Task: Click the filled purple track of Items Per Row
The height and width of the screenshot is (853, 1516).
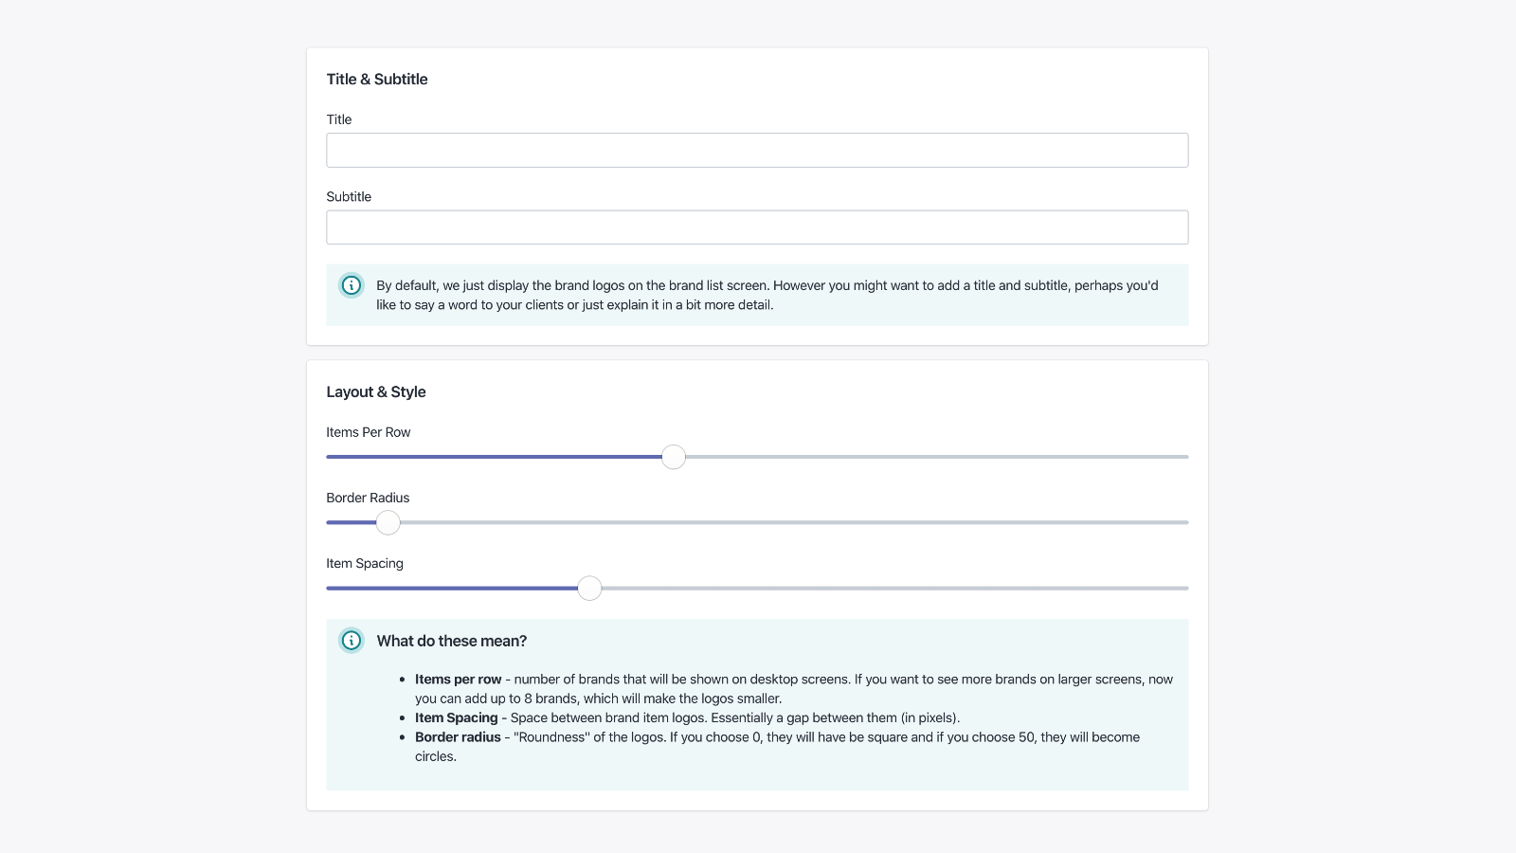Action: tap(493, 457)
